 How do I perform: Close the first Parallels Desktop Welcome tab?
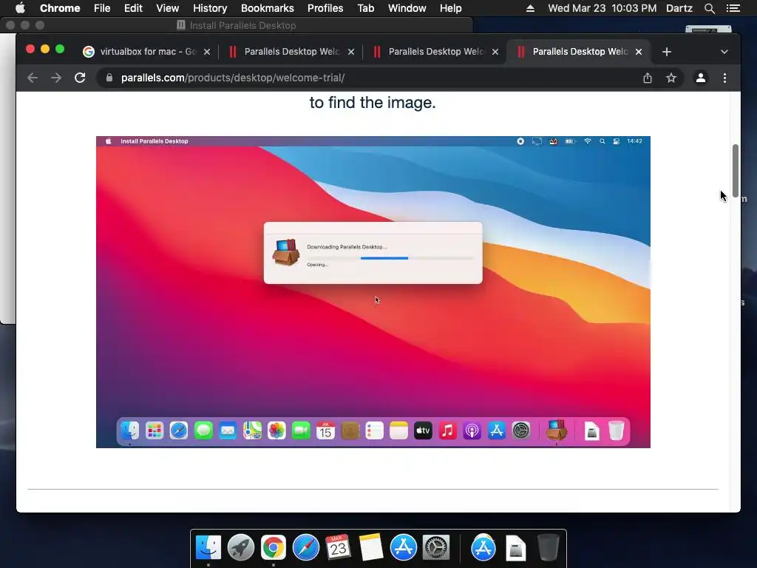click(x=351, y=52)
